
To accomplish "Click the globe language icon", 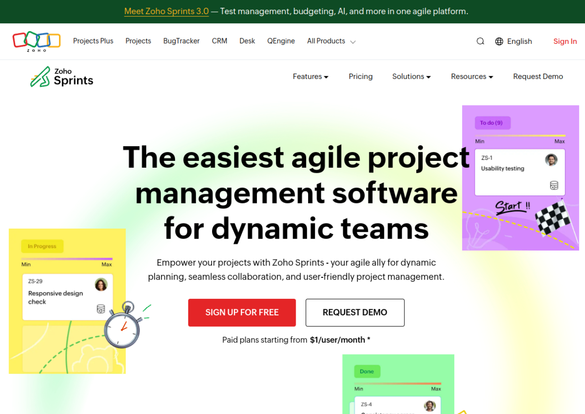I will click(x=499, y=42).
